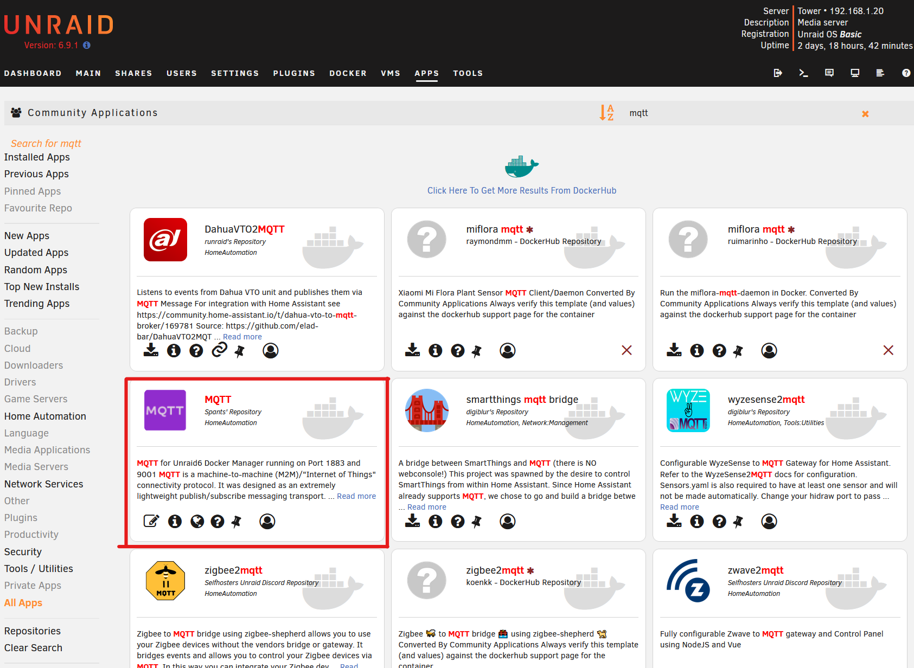Open the Updated Apps sidebar entry
The image size is (914, 668).
click(x=36, y=253)
